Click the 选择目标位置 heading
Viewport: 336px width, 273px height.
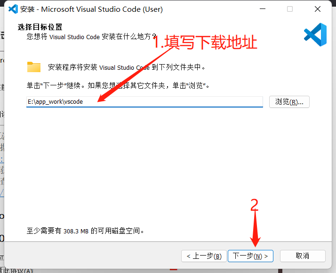click(x=40, y=27)
